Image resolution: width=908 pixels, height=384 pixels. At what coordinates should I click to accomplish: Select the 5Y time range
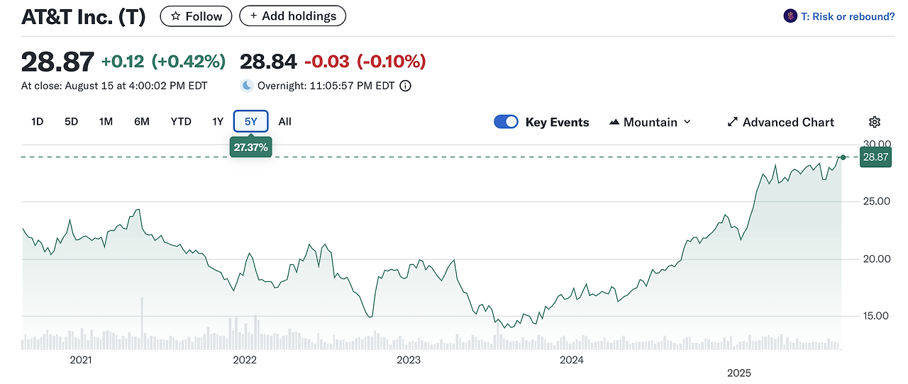click(251, 121)
